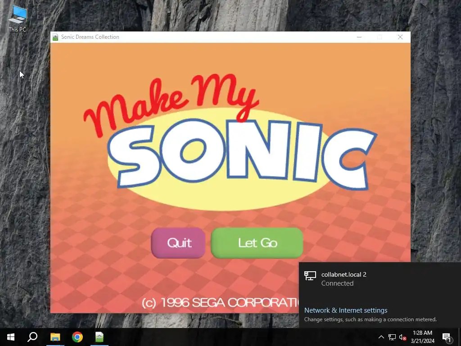Screen dimensions: 461x346
Task: Click the muted volume tray icon
Action: (402, 337)
